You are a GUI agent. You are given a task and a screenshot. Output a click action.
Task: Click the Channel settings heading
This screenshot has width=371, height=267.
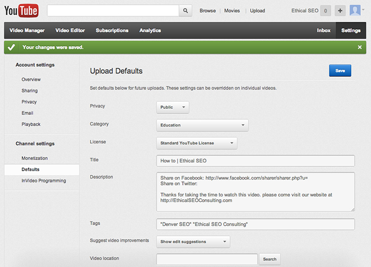click(35, 144)
